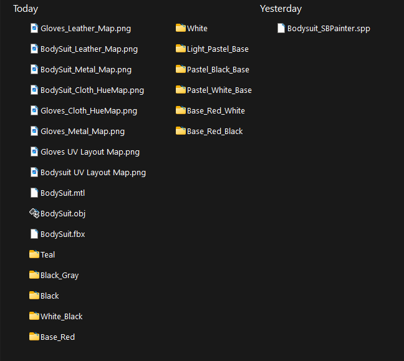
Task: Select the Base_Red_White folder
Action: coord(210,110)
